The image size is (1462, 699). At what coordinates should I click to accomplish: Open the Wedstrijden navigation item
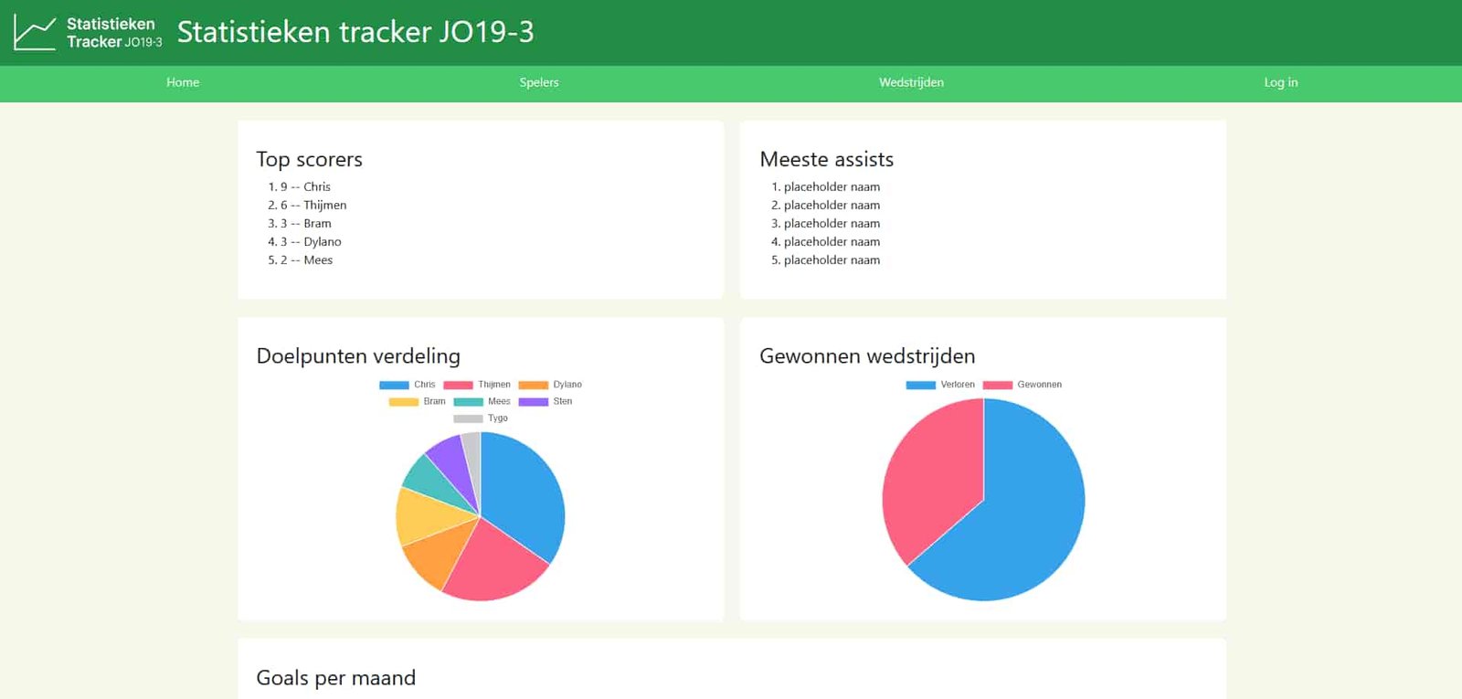click(911, 82)
